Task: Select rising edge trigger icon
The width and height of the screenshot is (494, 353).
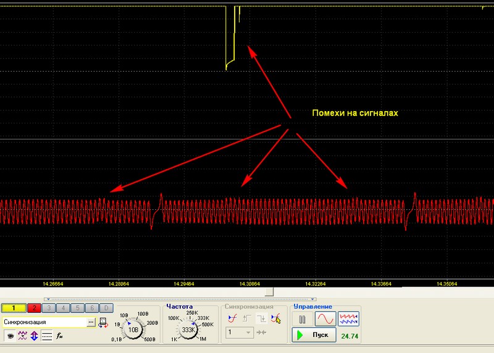Action: click(x=246, y=318)
